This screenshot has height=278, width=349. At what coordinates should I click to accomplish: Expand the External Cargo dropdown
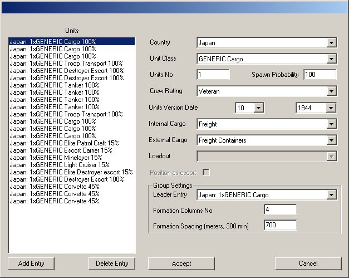click(267, 140)
